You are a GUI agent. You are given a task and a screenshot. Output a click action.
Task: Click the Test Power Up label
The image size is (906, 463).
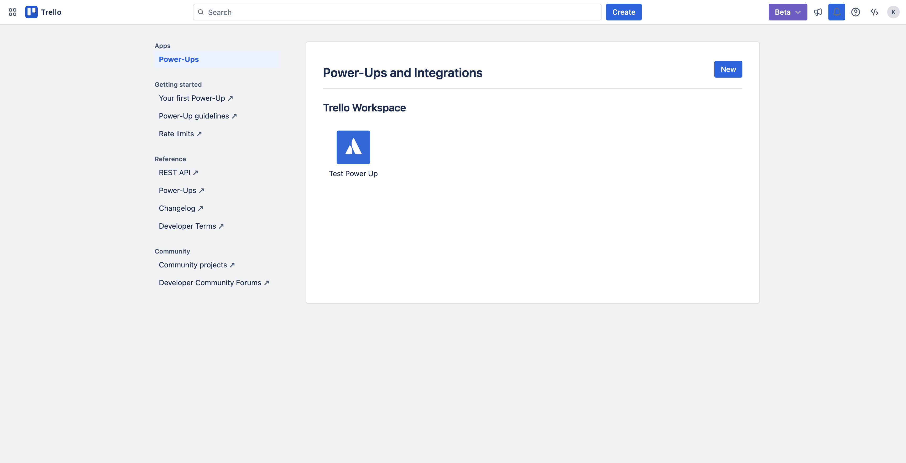353,174
